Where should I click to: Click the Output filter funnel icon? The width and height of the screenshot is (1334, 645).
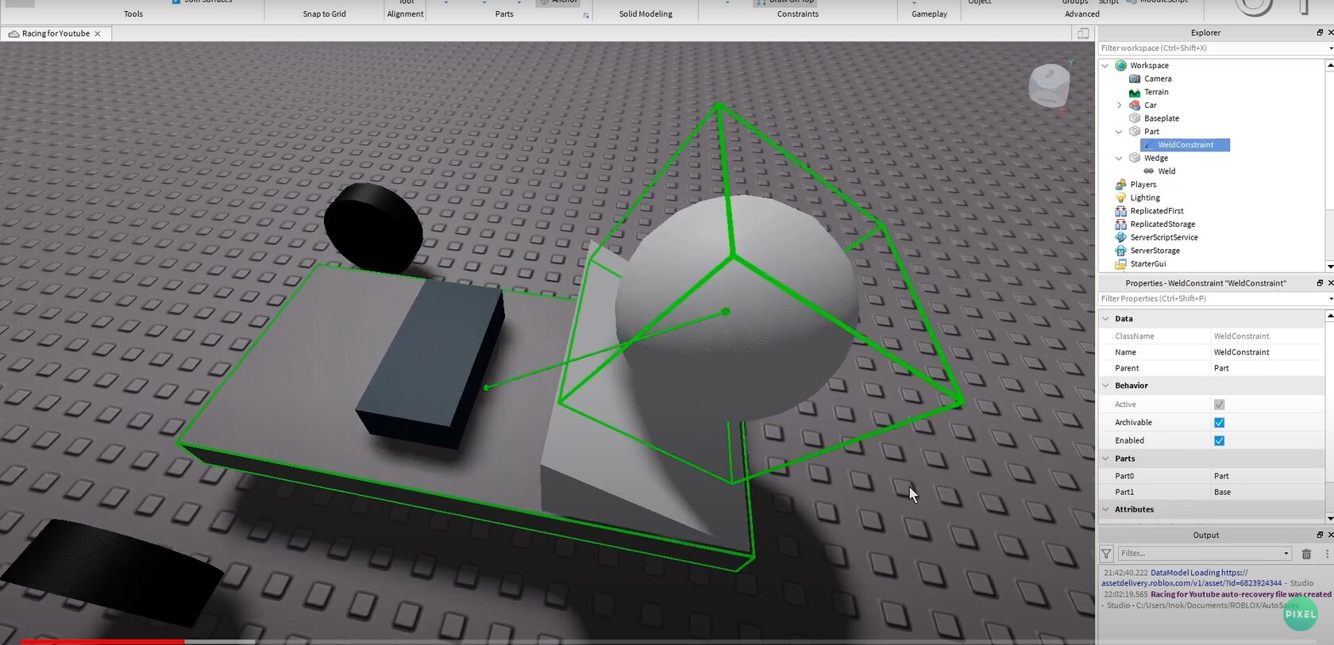coord(1106,554)
